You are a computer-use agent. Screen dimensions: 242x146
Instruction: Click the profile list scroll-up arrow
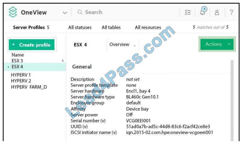pos(63,60)
